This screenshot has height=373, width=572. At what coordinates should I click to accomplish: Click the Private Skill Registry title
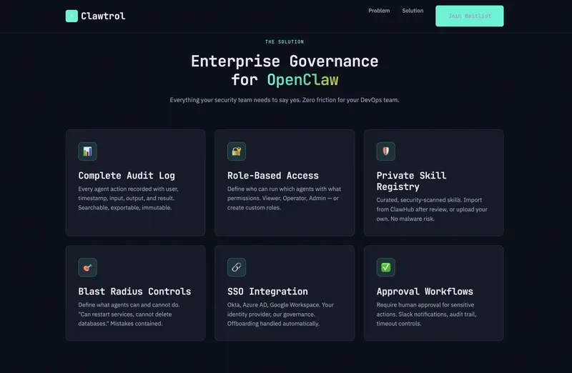[411, 181]
